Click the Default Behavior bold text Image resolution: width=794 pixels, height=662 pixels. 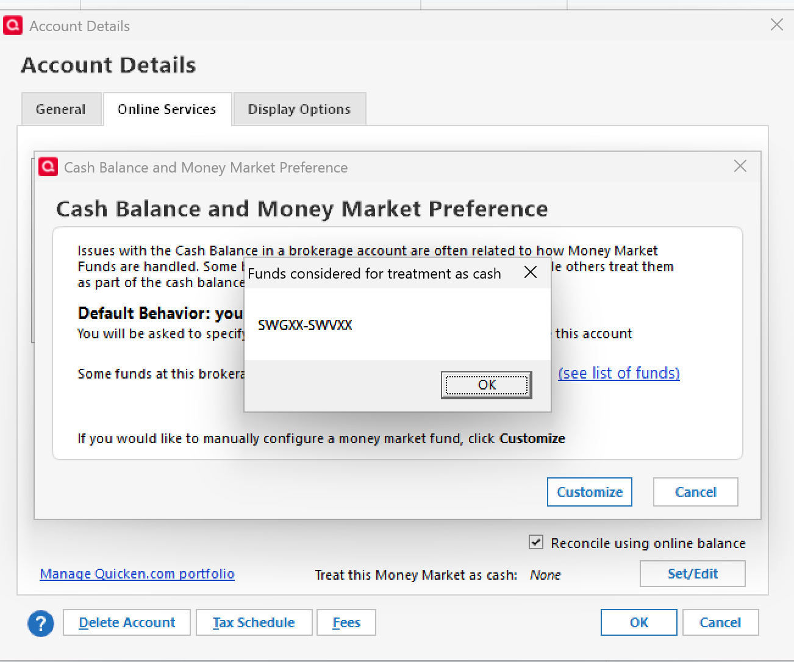click(x=160, y=313)
